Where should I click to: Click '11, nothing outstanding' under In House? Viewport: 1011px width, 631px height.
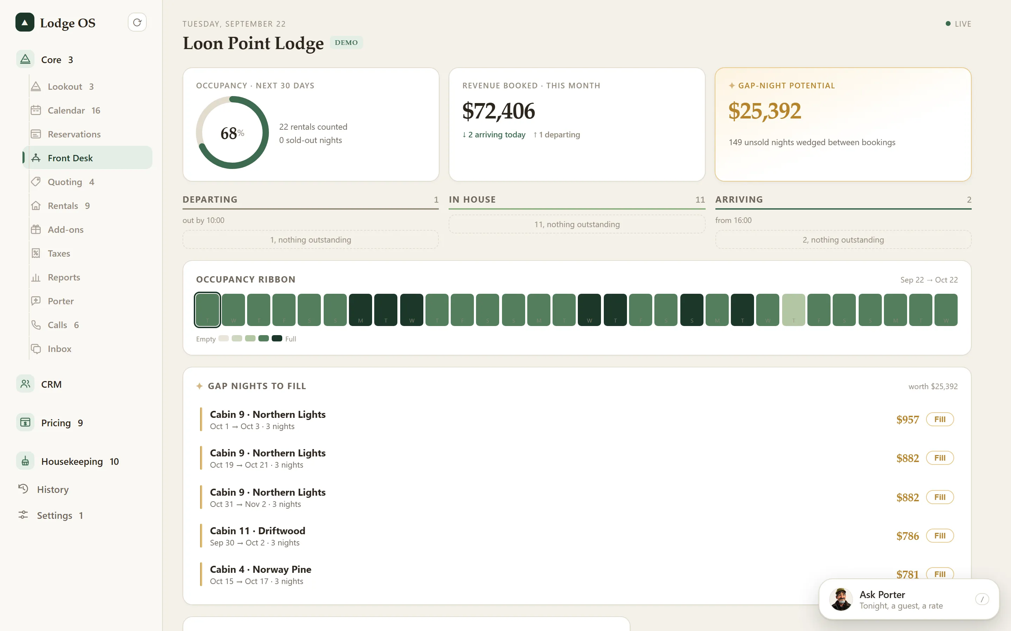pyautogui.click(x=577, y=224)
